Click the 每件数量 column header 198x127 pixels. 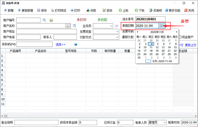pyautogui.click(x=110, y=51)
